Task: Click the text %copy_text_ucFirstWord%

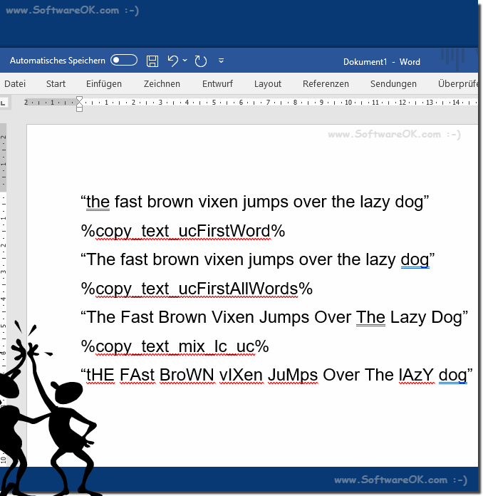Action: [x=183, y=231]
